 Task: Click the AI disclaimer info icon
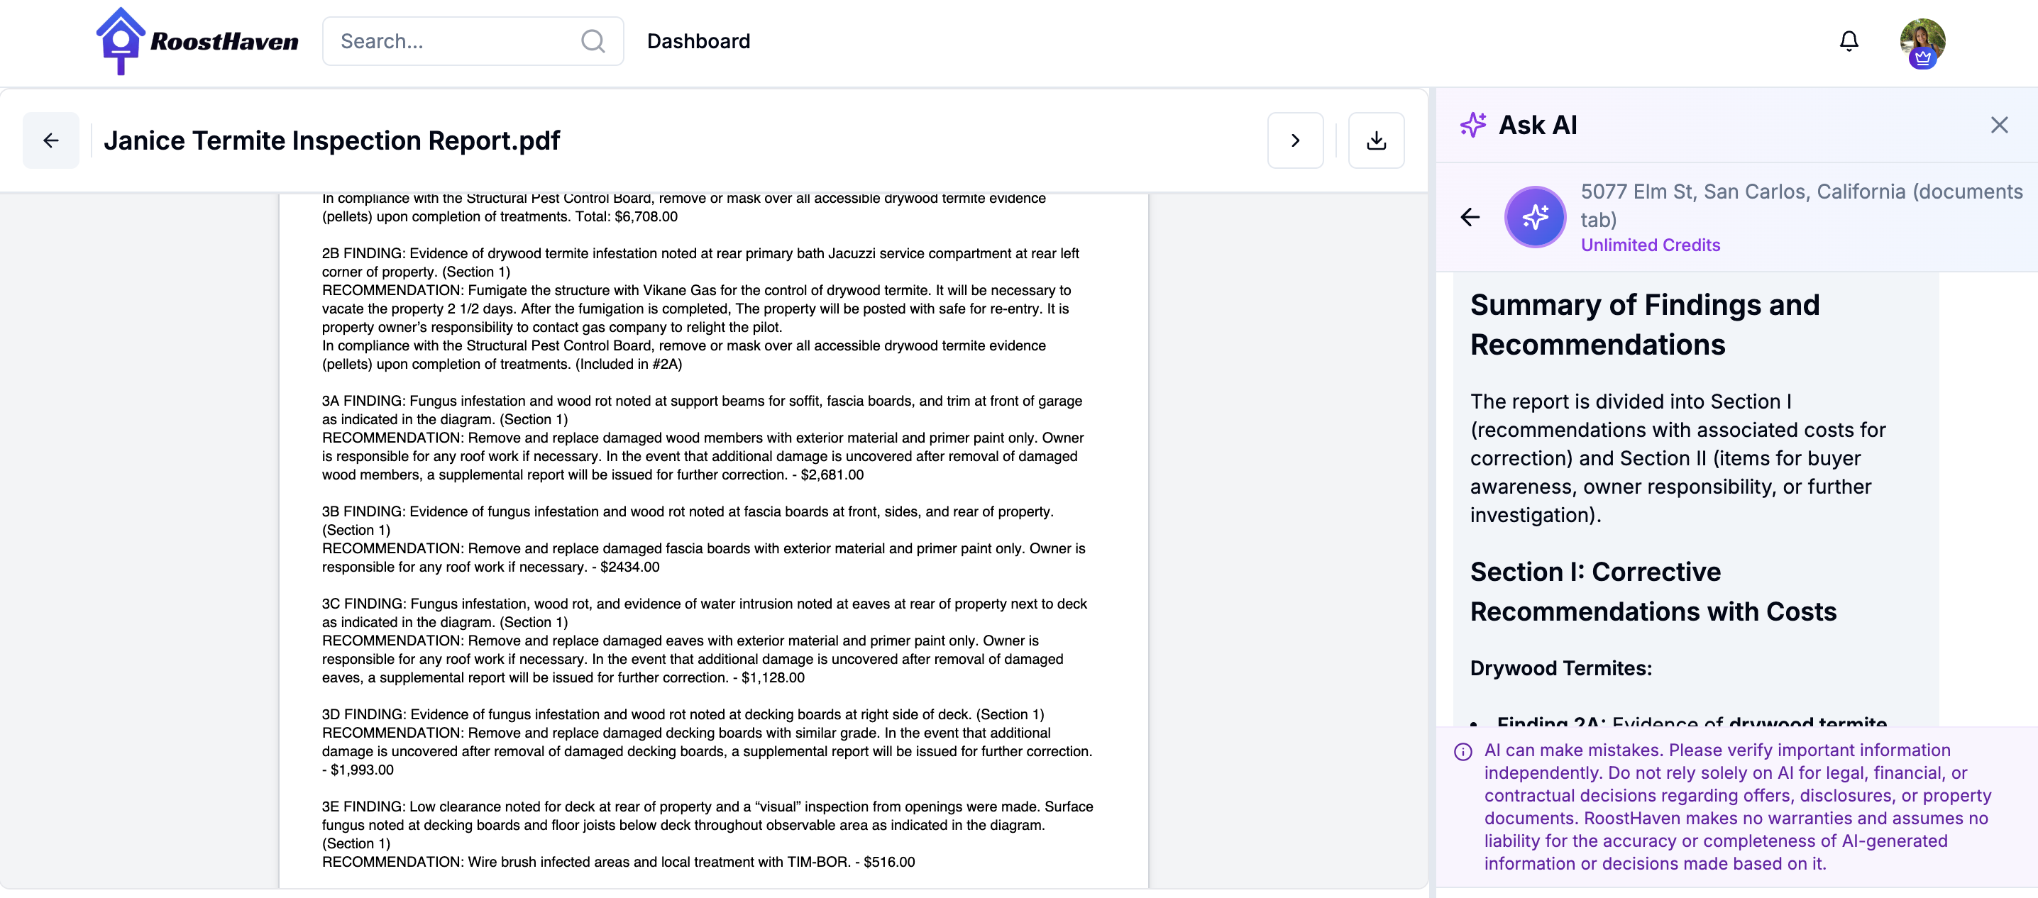pos(1462,751)
